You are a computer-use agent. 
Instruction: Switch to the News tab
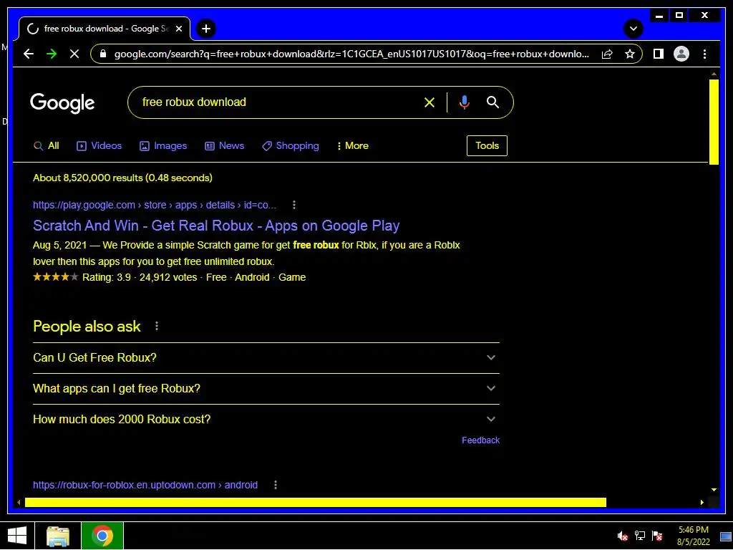(224, 146)
